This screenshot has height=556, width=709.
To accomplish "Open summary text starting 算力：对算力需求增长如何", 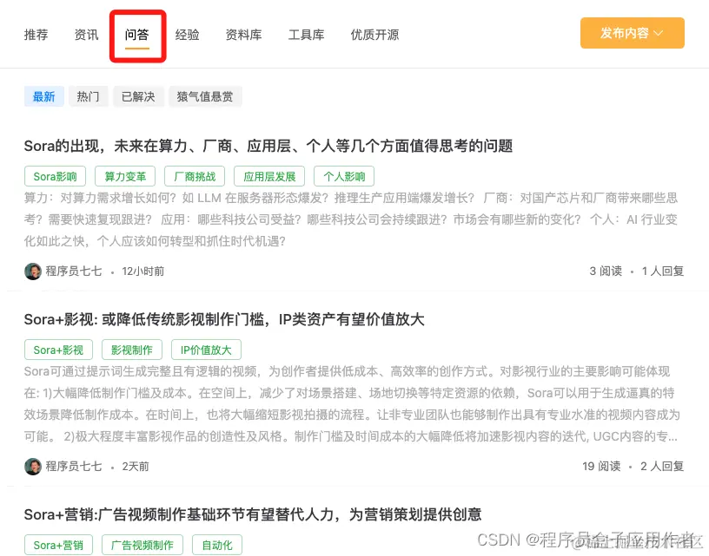I will tap(351, 219).
